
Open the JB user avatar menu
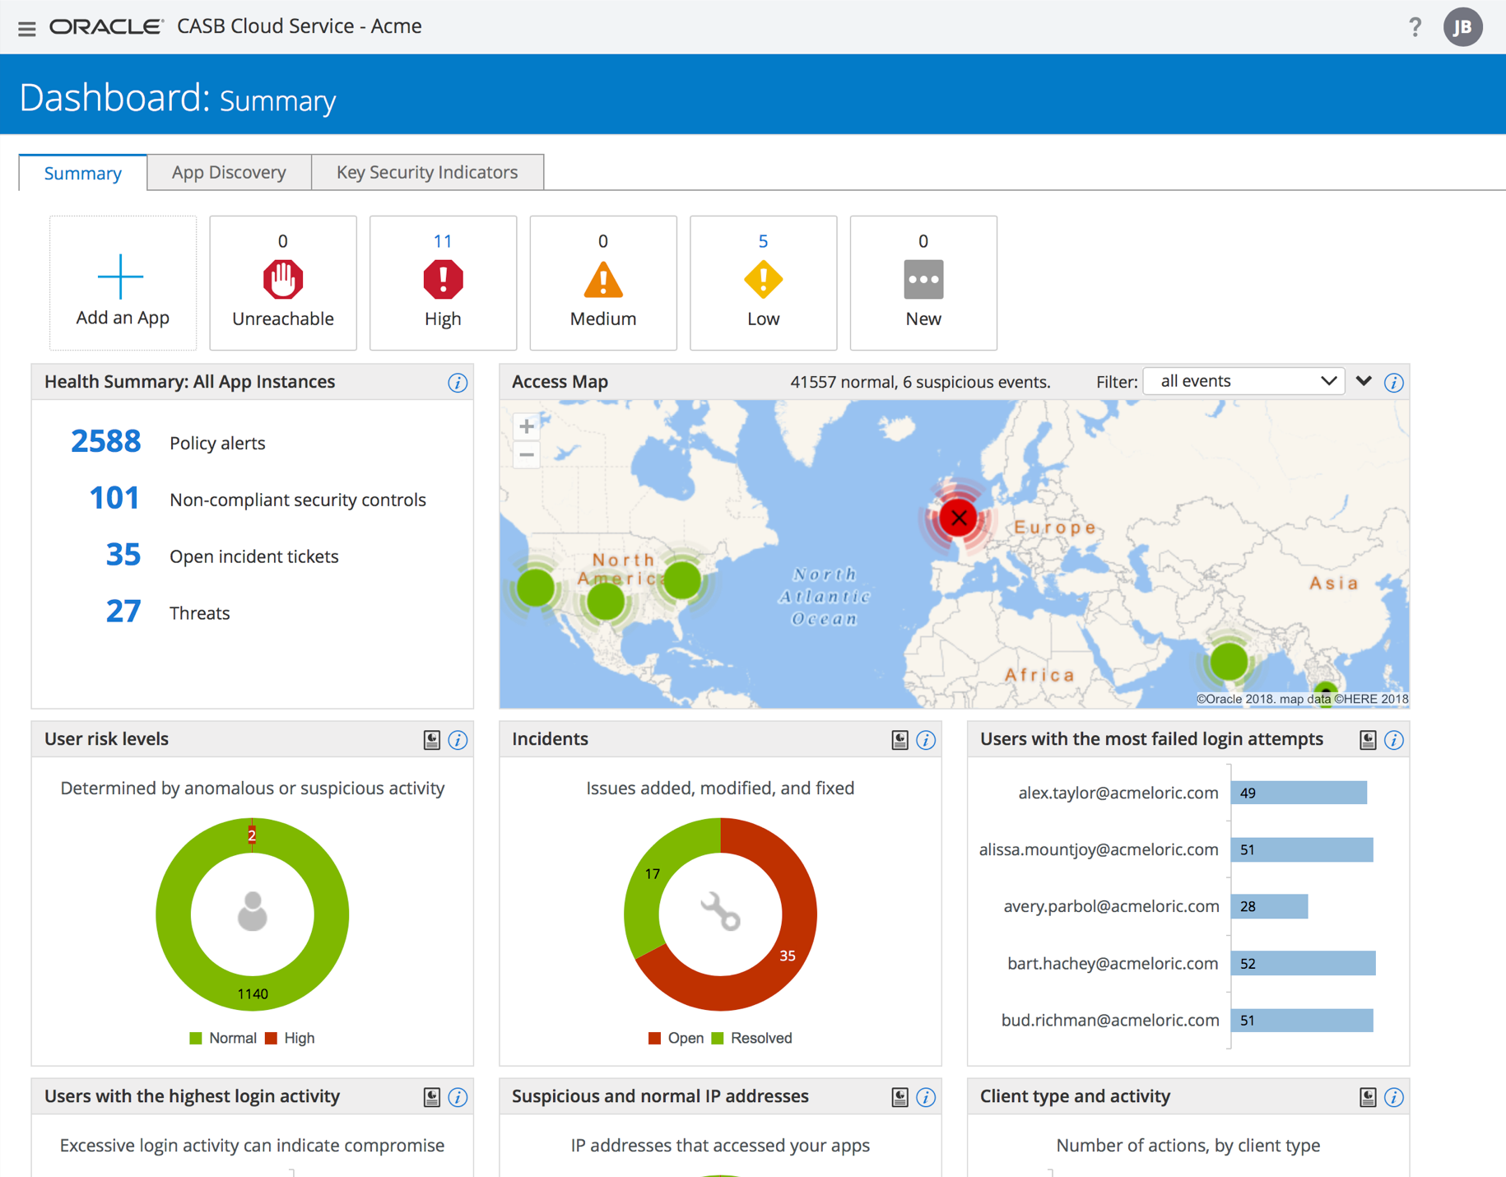(1462, 27)
